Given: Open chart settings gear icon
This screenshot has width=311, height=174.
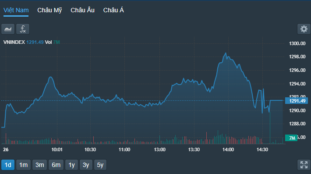Looking at the screenshot, I should click(x=304, y=29).
